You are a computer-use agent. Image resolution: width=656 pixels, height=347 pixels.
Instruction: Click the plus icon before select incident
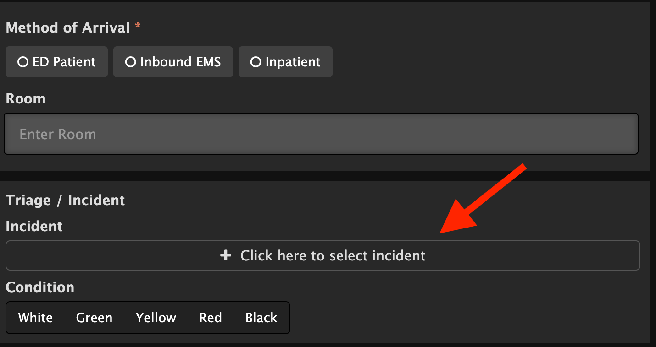point(225,255)
